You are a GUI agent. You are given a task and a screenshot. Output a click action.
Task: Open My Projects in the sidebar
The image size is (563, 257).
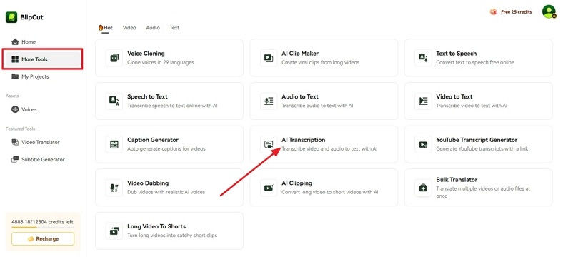tap(42, 76)
